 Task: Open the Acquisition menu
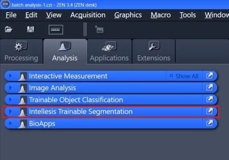[x=88, y=15]
